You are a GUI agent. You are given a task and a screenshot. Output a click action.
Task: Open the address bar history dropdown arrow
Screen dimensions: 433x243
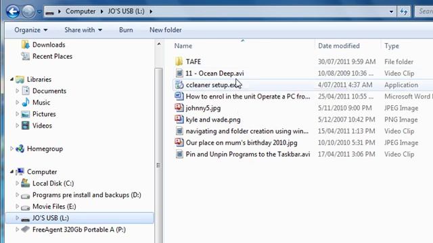[391, 11]
